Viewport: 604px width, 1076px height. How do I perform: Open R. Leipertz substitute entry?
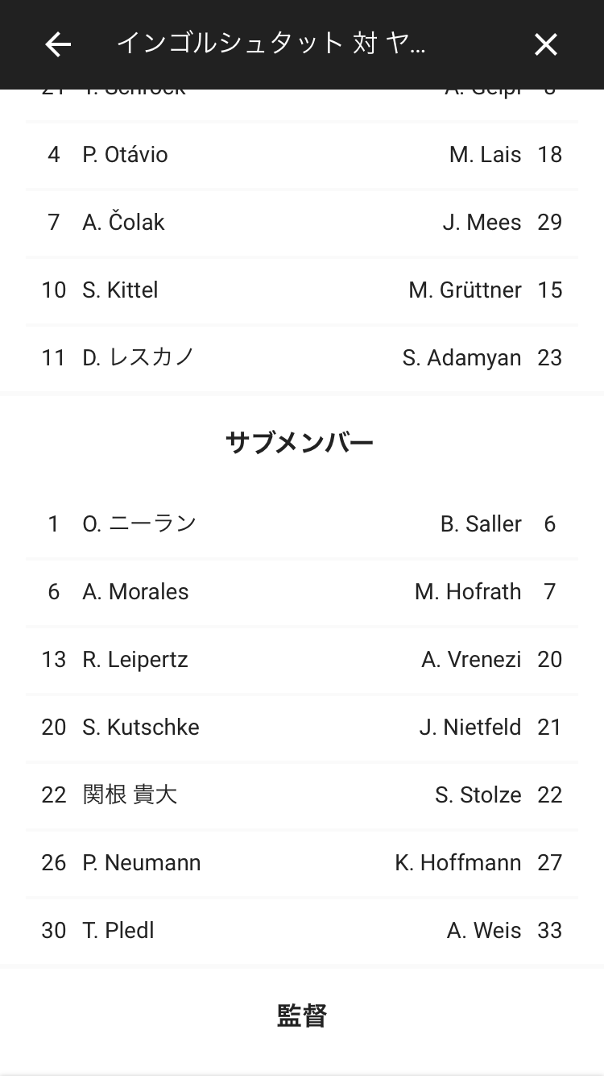click(x=134, y=660)
